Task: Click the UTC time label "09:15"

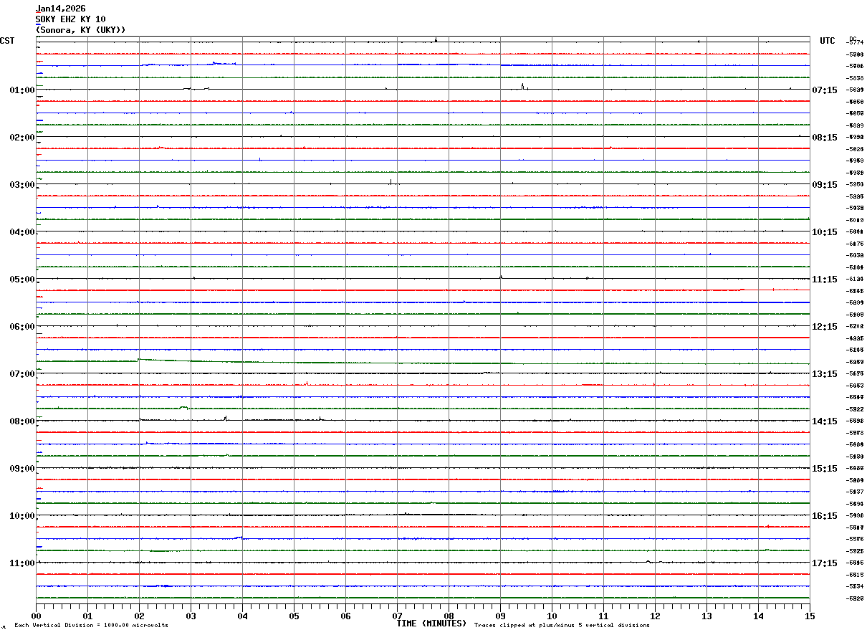Action: (x=825, y=185)
